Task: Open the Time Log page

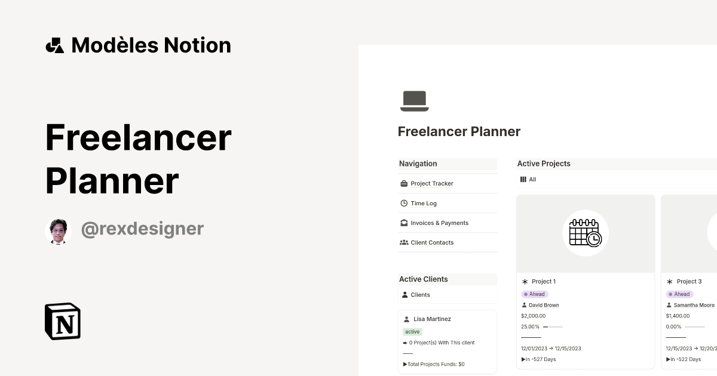Action: pyautogui.click(x=422, y=203)
